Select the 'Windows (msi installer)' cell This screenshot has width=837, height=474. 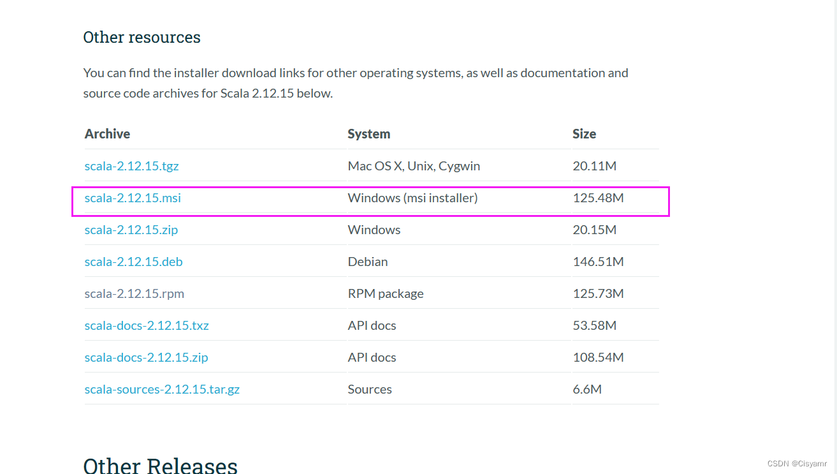tap(412, 198)
